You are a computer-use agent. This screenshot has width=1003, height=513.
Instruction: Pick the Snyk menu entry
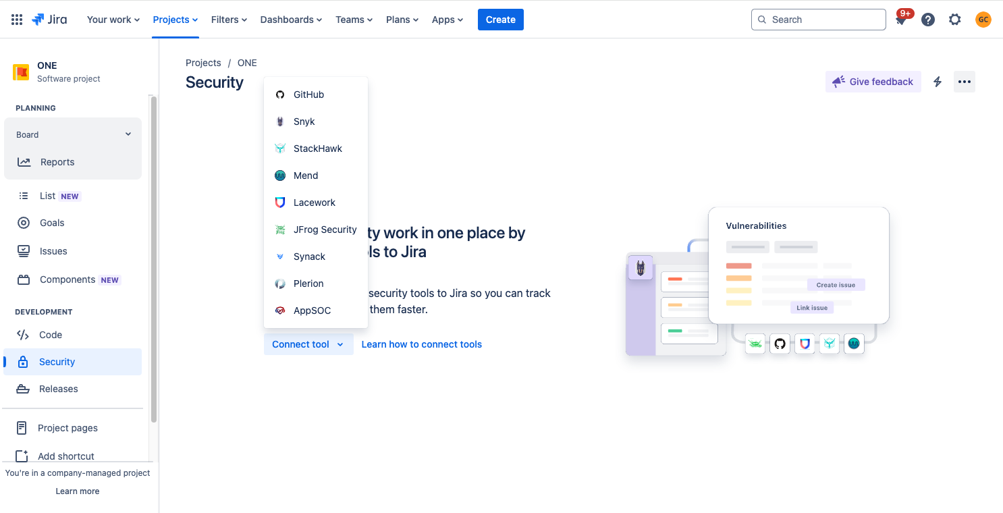316,122
